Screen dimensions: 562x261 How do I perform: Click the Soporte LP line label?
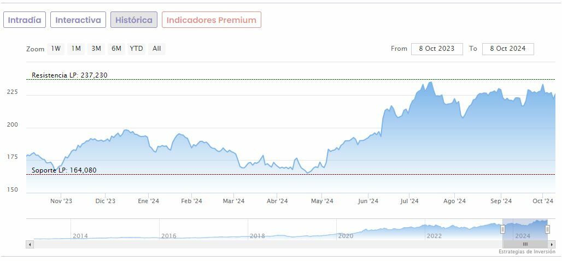(64, 170)
